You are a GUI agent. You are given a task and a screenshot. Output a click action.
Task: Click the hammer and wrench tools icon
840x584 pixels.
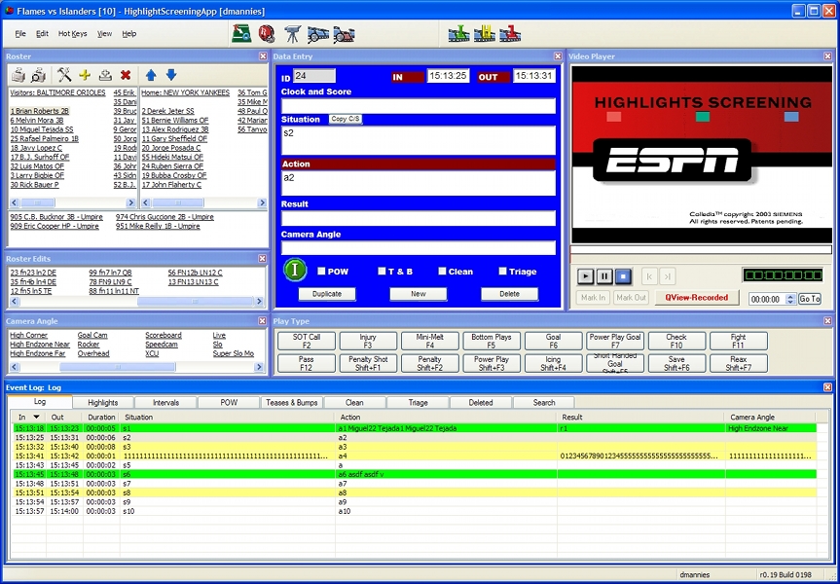(64, 75)
